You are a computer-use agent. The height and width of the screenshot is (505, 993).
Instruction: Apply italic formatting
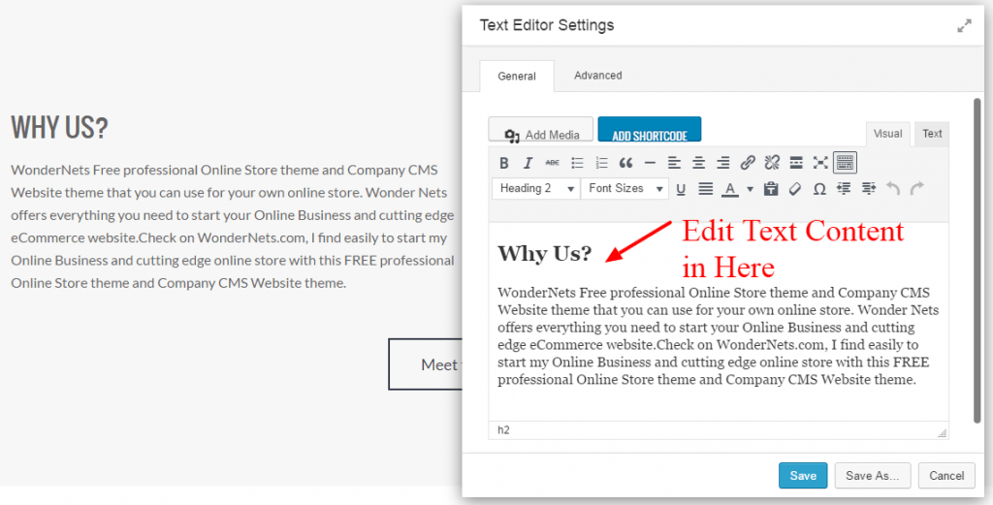click(x=529, y=163)
